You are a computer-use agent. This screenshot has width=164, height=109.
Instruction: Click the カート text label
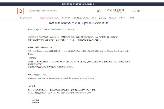tap(134, 11)
